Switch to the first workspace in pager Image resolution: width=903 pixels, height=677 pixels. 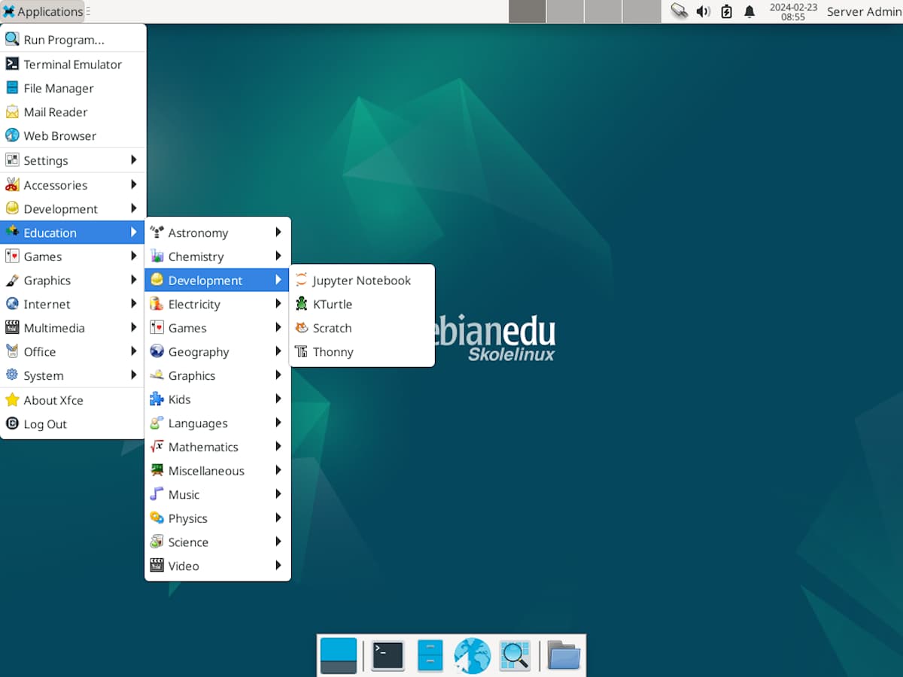click(x=527, y=11)
